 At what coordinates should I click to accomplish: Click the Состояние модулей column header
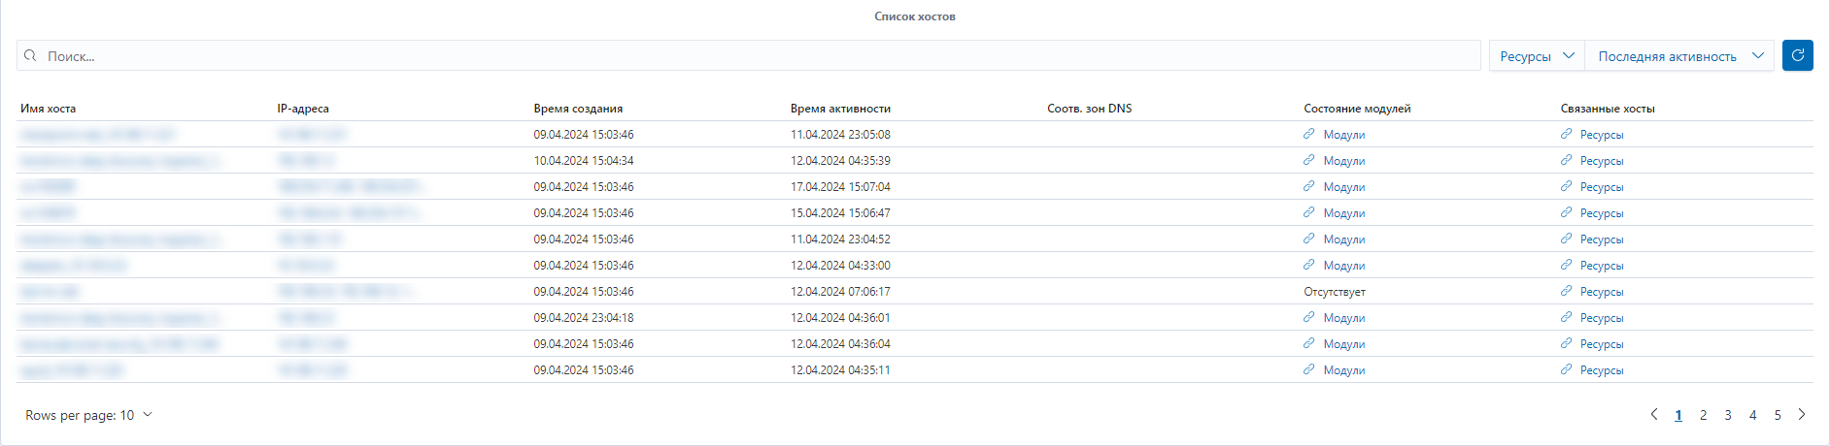1357,109
